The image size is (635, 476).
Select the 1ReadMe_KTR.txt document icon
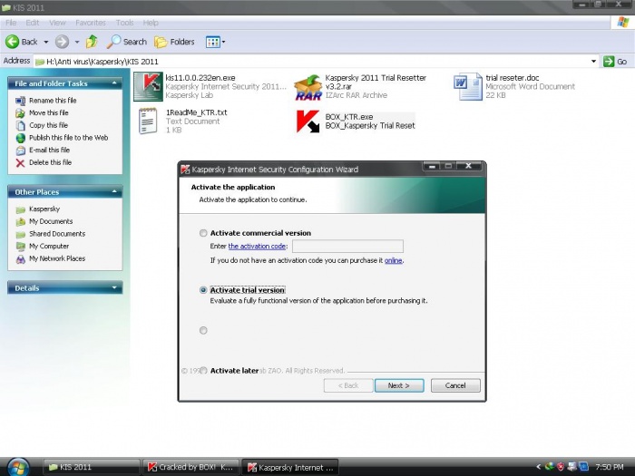[148, 121]
